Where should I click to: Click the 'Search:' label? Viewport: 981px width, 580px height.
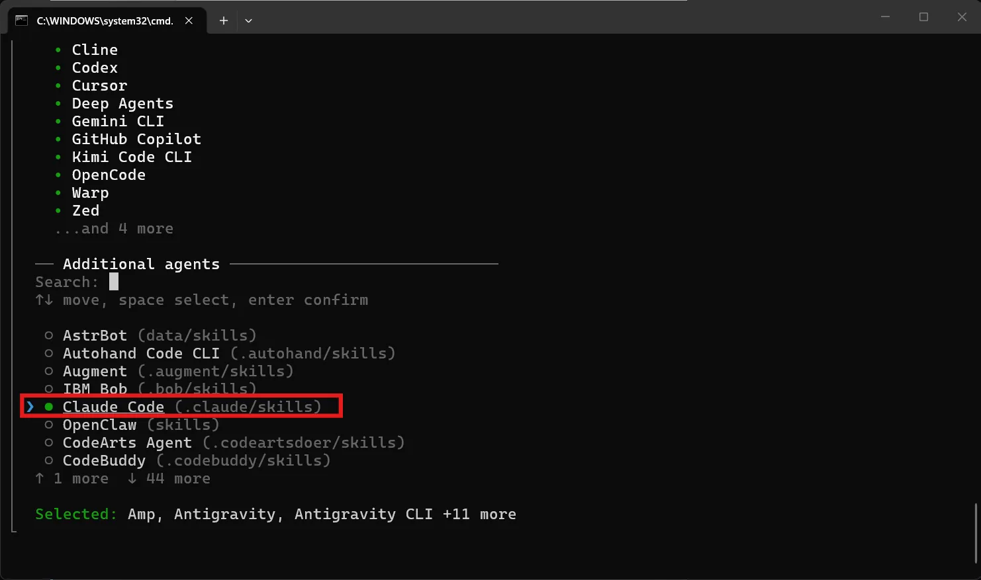point(67,282)
